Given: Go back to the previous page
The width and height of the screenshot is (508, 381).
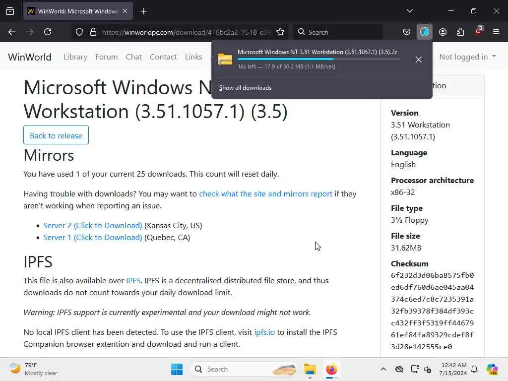Looking at the screenshot, I should [x=12, y=32].
